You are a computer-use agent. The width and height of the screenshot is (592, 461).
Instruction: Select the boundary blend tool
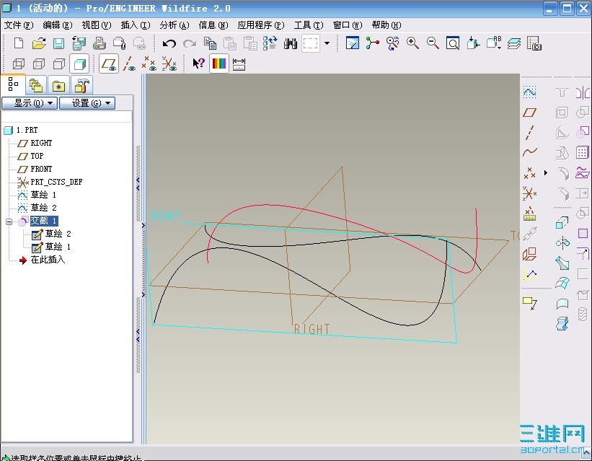(562, 283)
